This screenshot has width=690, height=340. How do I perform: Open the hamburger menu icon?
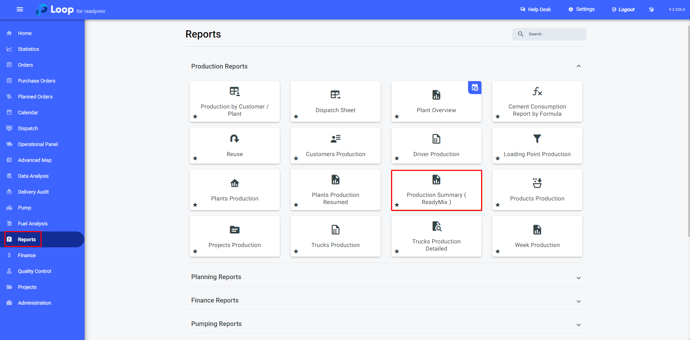pos(20,9)
